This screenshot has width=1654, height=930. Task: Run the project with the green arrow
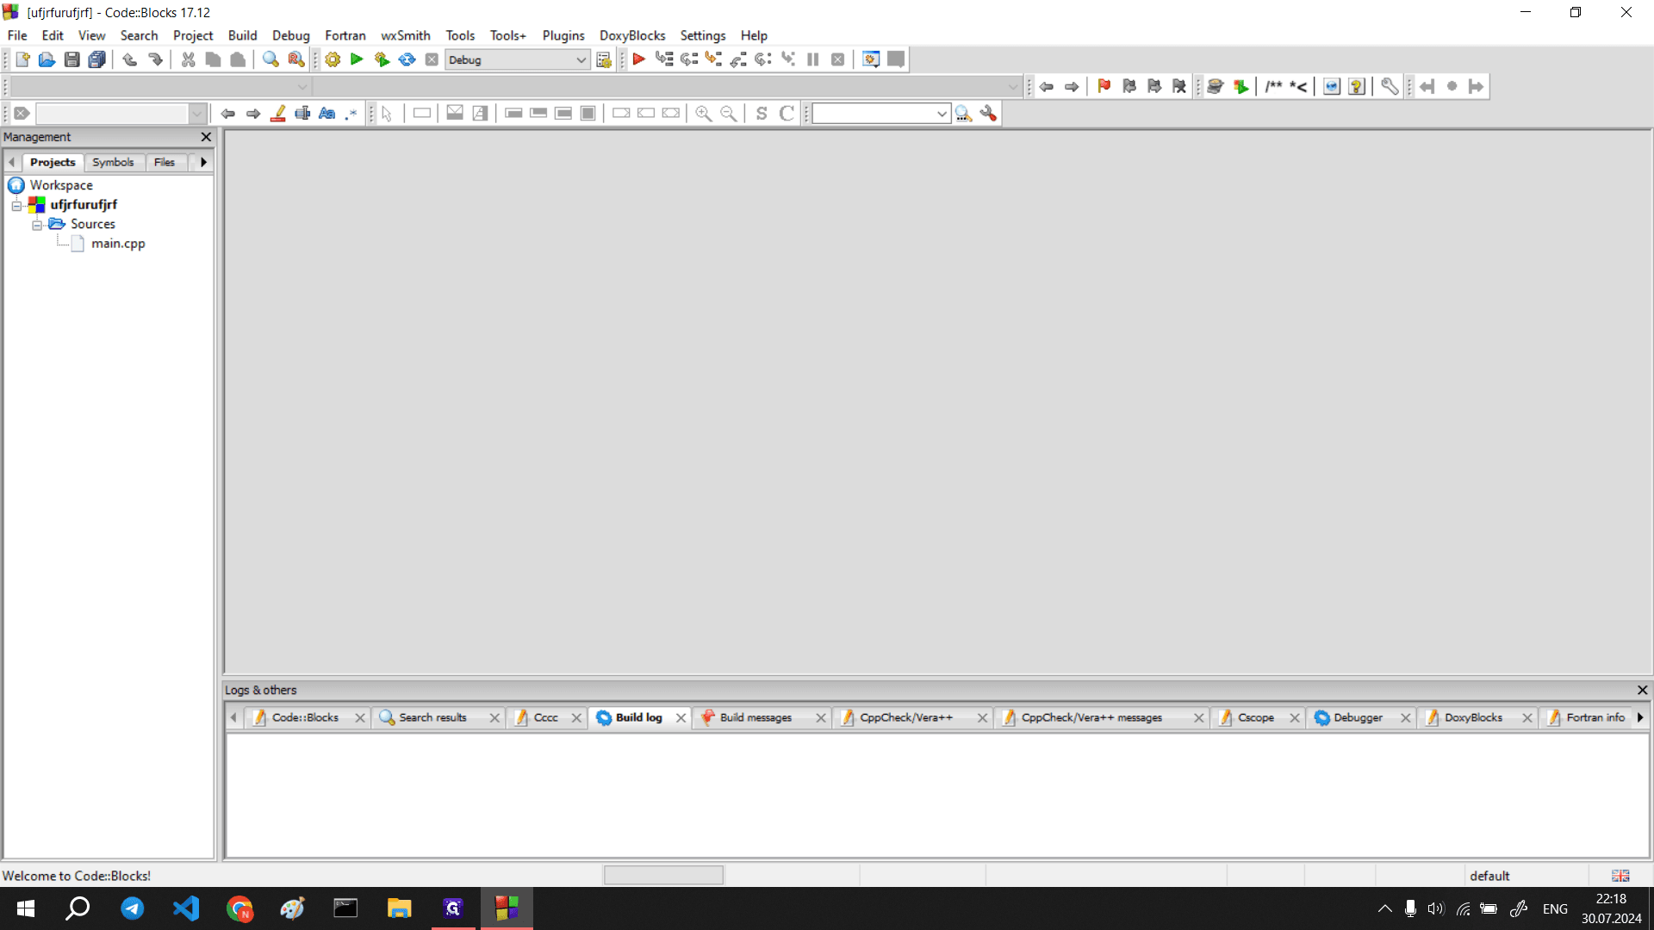(x=357, y=59)
